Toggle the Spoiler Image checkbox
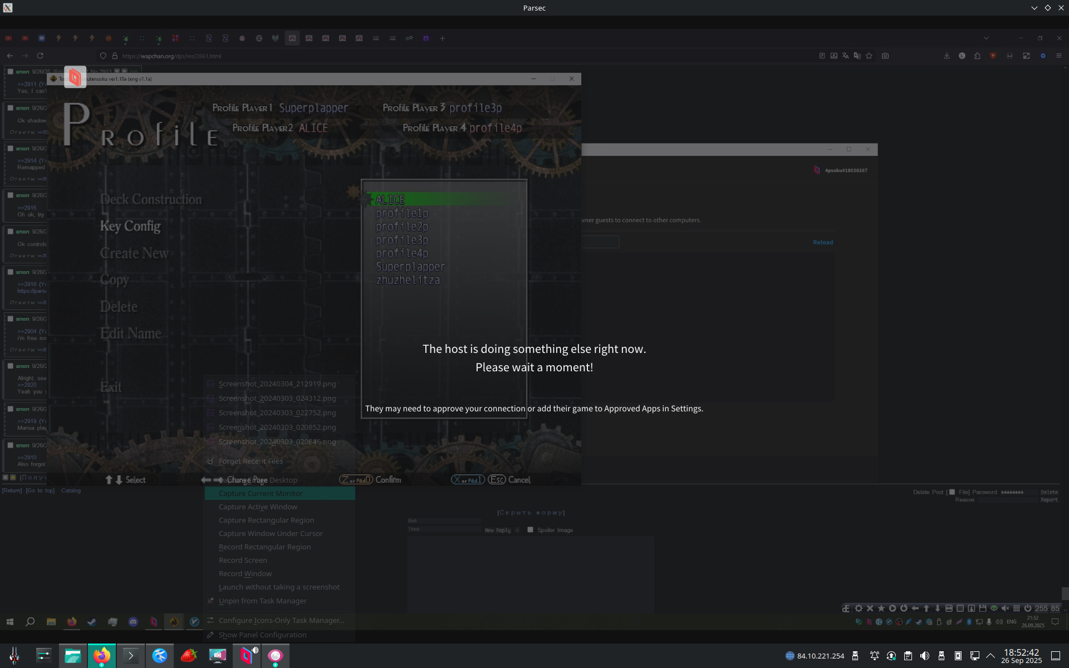Image resolution: width=1069 pixels, height=668 pixels. 530,530
